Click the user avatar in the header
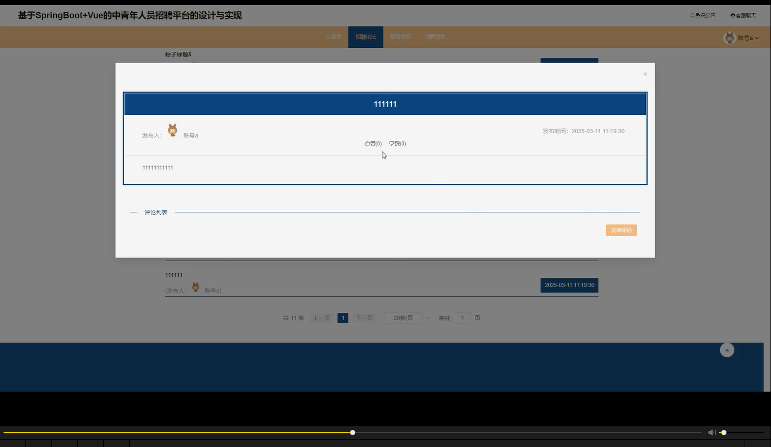Viewport: 771px width, 447px height. [729, 38]
